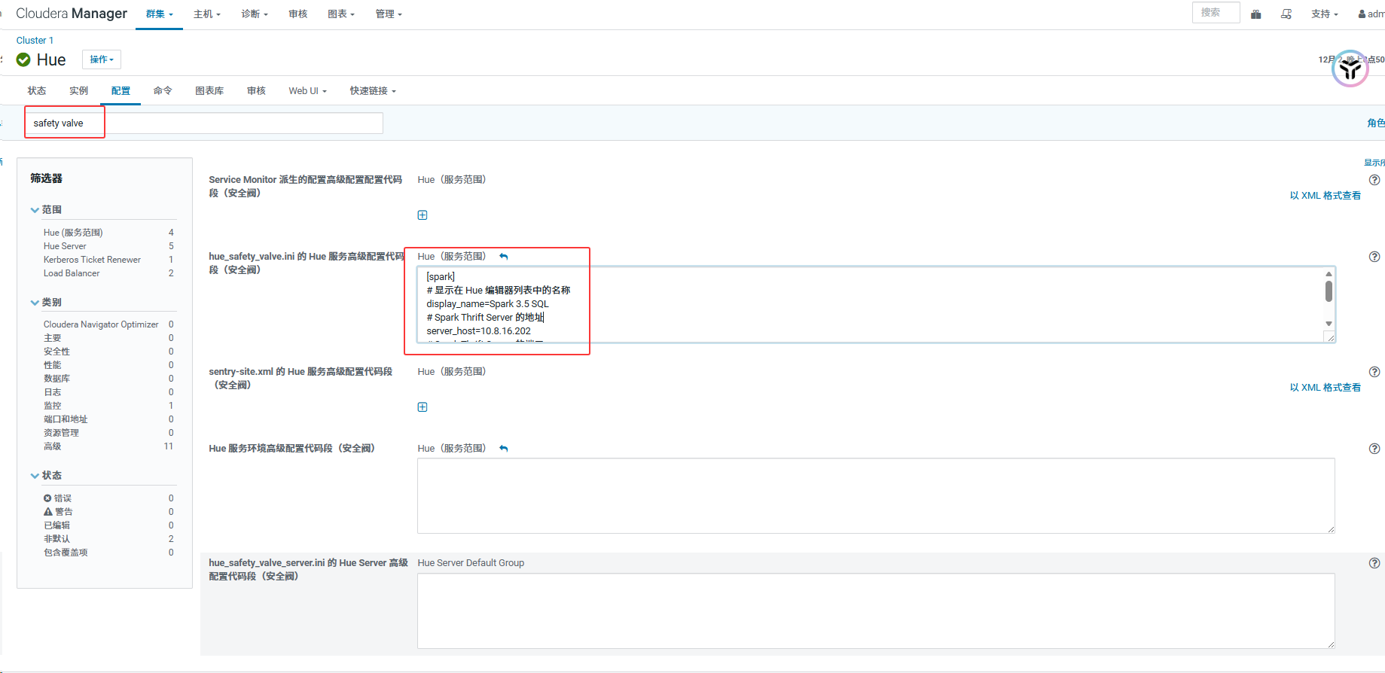Viewport: 1385px width, 673px height.
Task: Revert Hue service environment value with undo arrow
Action: pyautogui.click(x=504, y=449)
